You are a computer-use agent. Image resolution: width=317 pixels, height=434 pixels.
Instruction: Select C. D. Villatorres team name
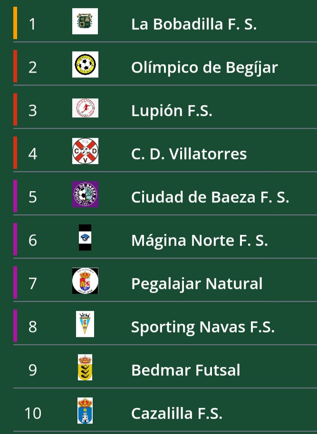189,154
